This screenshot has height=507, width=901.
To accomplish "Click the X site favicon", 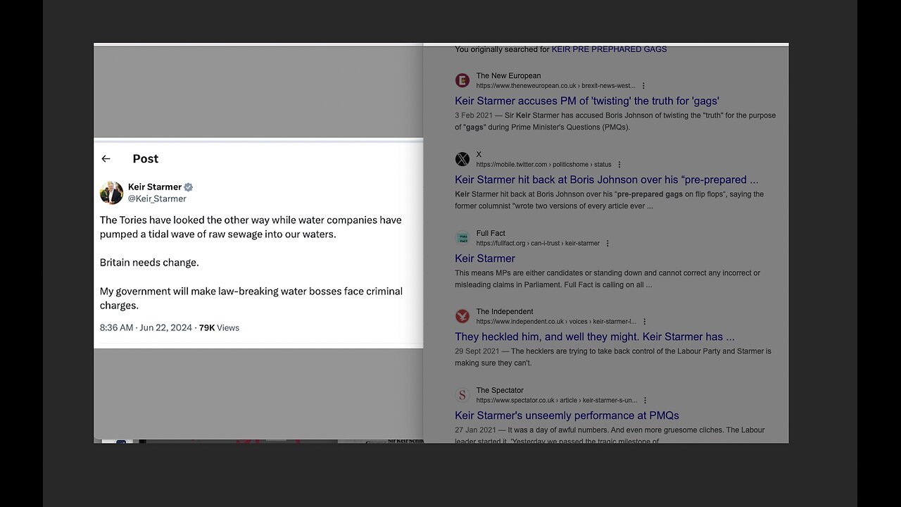I will tap(462, 159).
